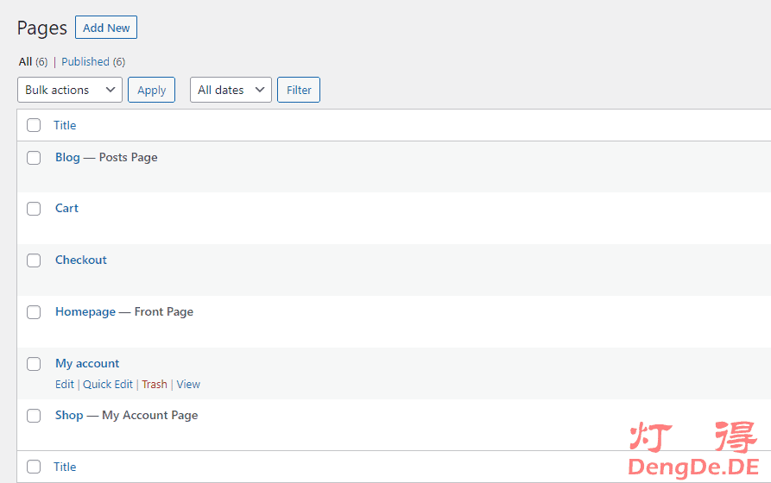This screenshot has height=483, width=771.
Task: Select the Cart page checkbox
Action: 34,209
